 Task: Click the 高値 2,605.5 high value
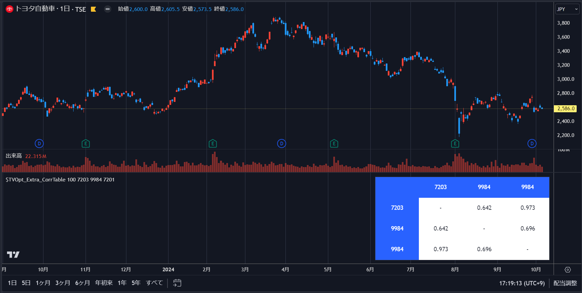coord(165,9)
